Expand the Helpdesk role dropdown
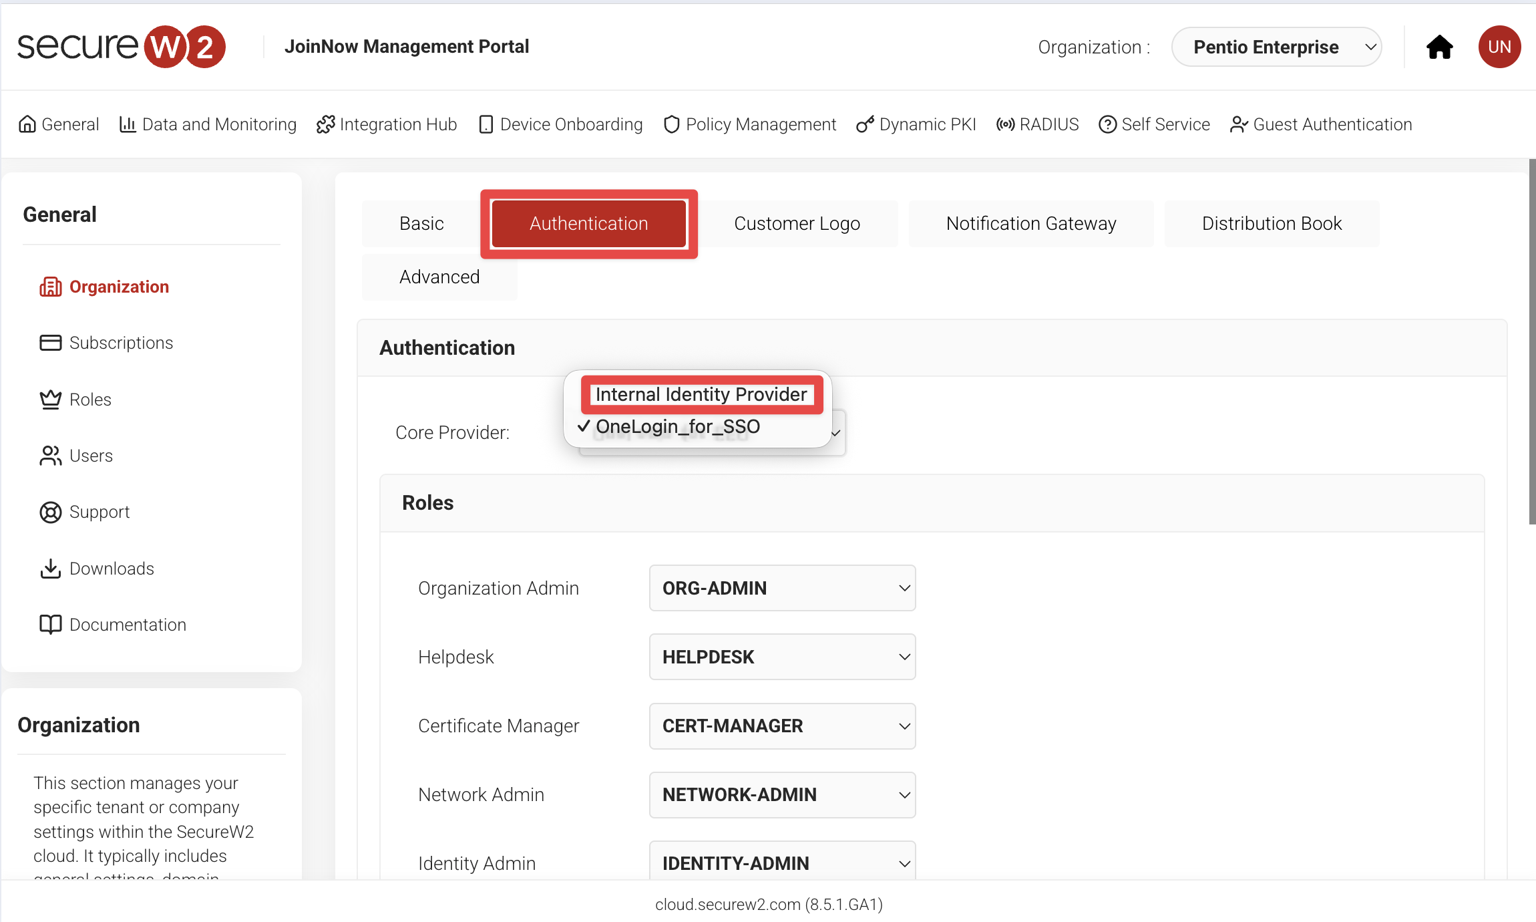Viewport: 1536px width, 922px height. pos(782,657)
